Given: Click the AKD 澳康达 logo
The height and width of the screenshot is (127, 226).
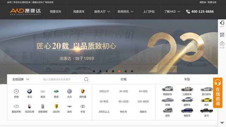Looking at the screenshot, I should pos(25,11).
